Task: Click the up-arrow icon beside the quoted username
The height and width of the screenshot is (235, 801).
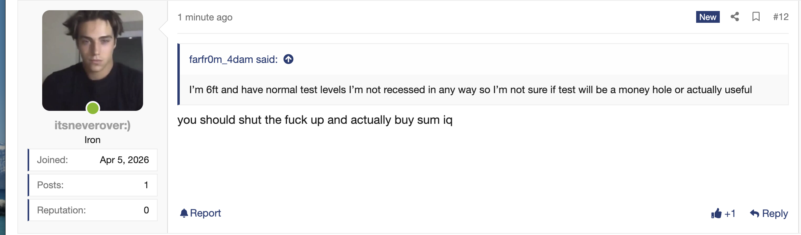Action: pos(289,59)
